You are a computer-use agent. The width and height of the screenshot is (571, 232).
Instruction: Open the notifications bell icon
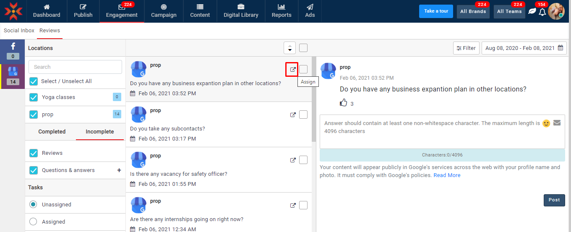(x=542, y=12)
